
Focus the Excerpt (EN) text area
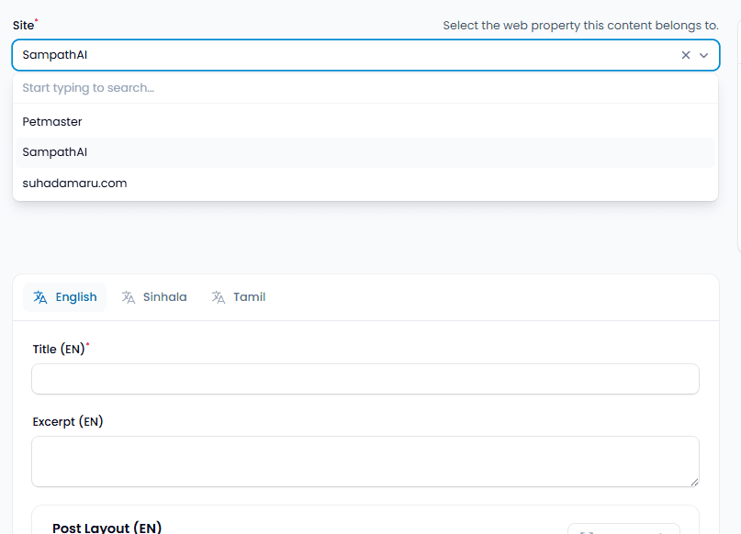click(x=365, y=462)
